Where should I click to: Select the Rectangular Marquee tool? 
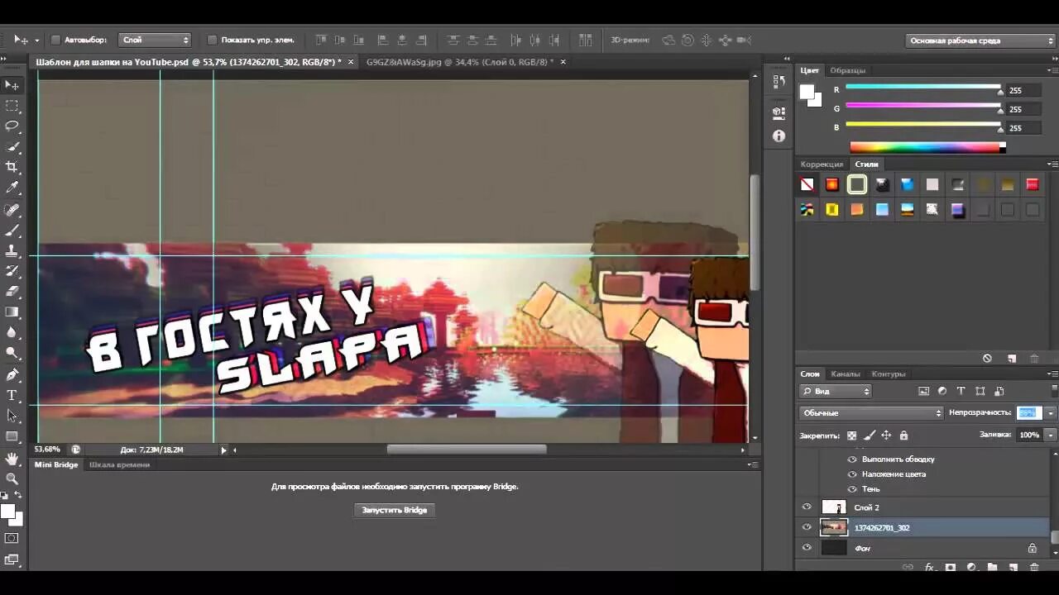(x=12, y=106)
